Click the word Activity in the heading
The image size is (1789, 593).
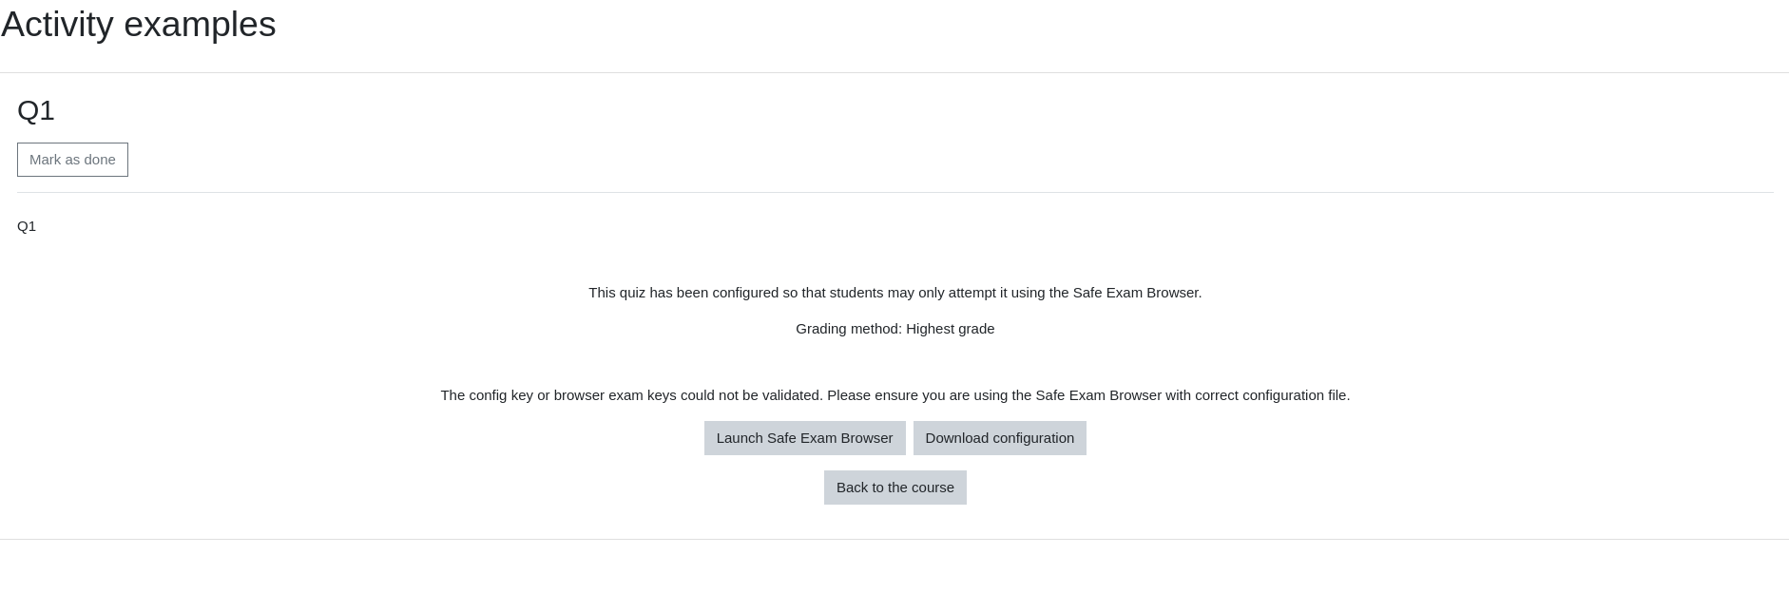(x=57, y=24)
